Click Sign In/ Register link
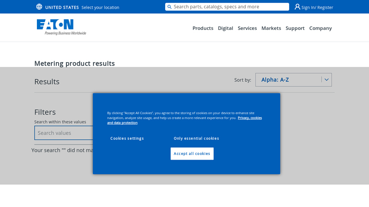The image size is (369, 207). tap(317, 7)
